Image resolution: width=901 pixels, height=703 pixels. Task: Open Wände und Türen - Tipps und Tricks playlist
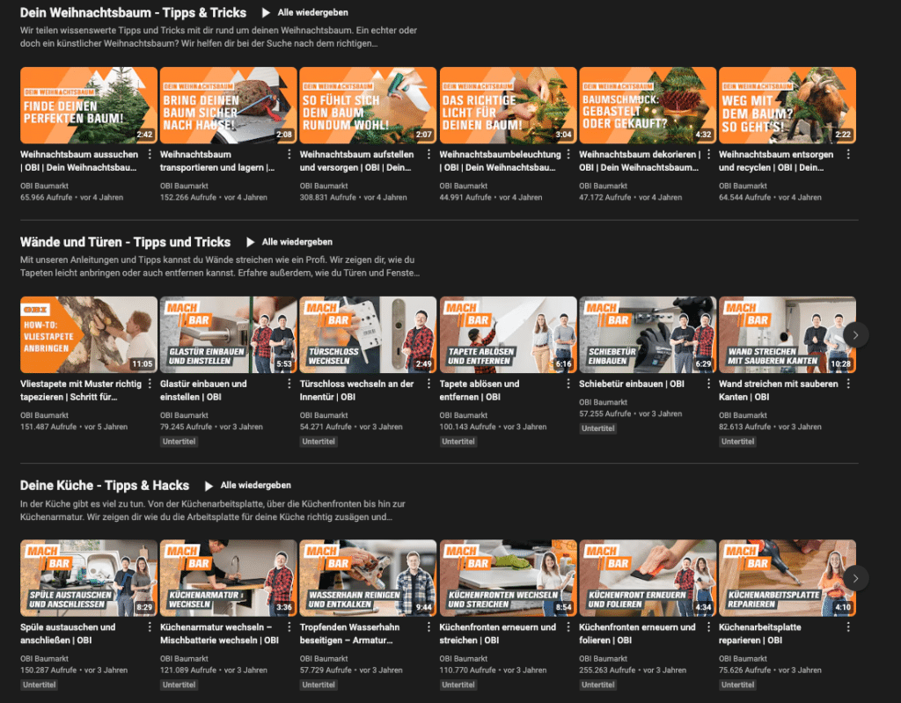125,242
